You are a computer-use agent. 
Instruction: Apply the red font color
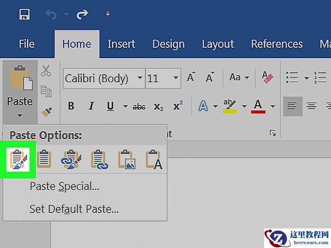258,106
